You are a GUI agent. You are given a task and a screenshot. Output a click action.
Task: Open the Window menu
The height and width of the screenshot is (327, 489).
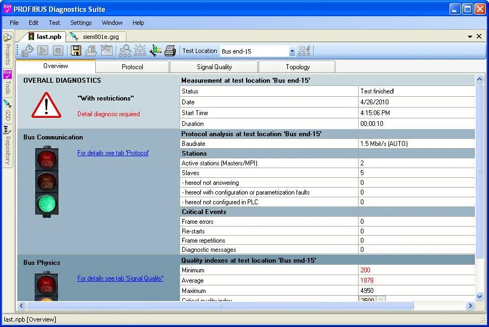pos(112,23)
